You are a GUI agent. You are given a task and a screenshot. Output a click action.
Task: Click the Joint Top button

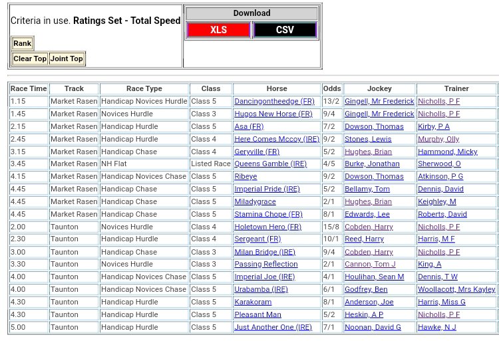[x=67, y=58]
